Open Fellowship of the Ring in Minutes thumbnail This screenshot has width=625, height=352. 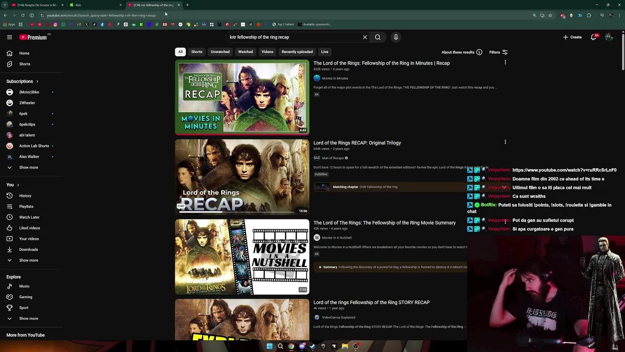coord(242,96)
